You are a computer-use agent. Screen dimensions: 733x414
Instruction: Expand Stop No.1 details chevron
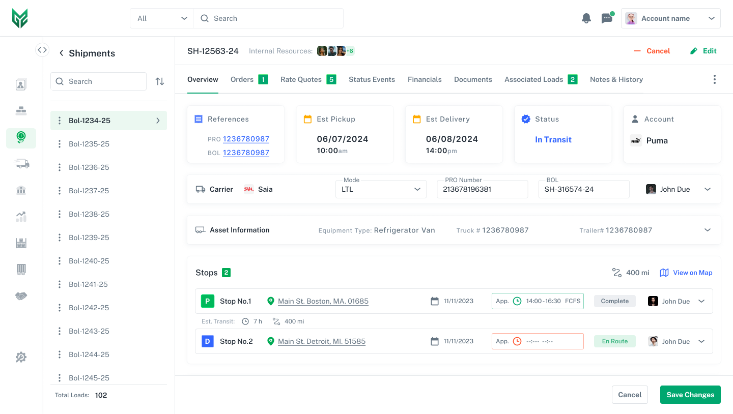[701, 301]
